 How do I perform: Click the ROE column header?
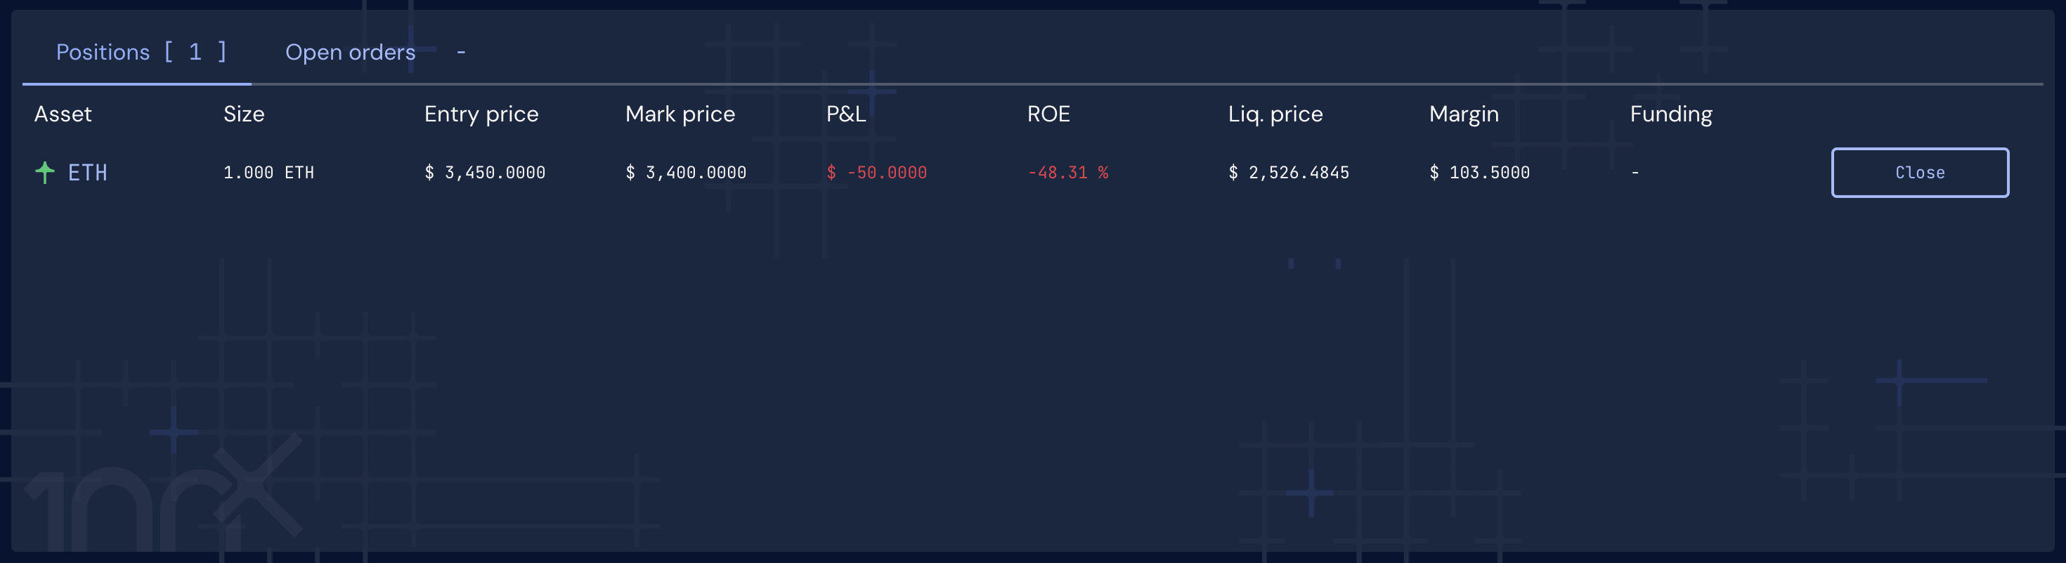coord(1048,114)
